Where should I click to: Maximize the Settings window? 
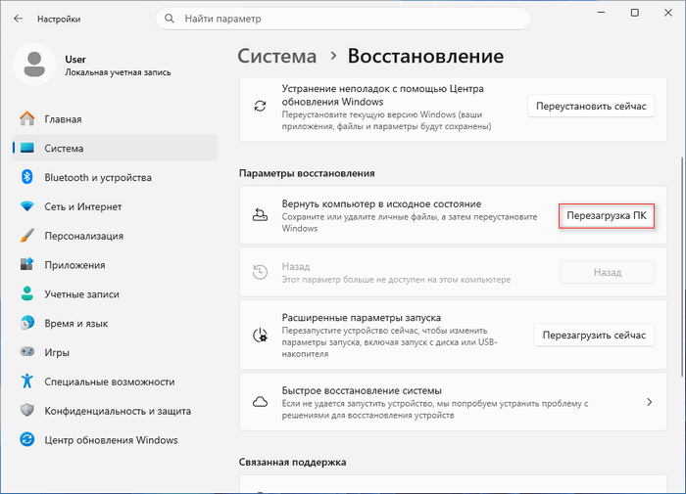pyautogui.click(x=635, y=13)
